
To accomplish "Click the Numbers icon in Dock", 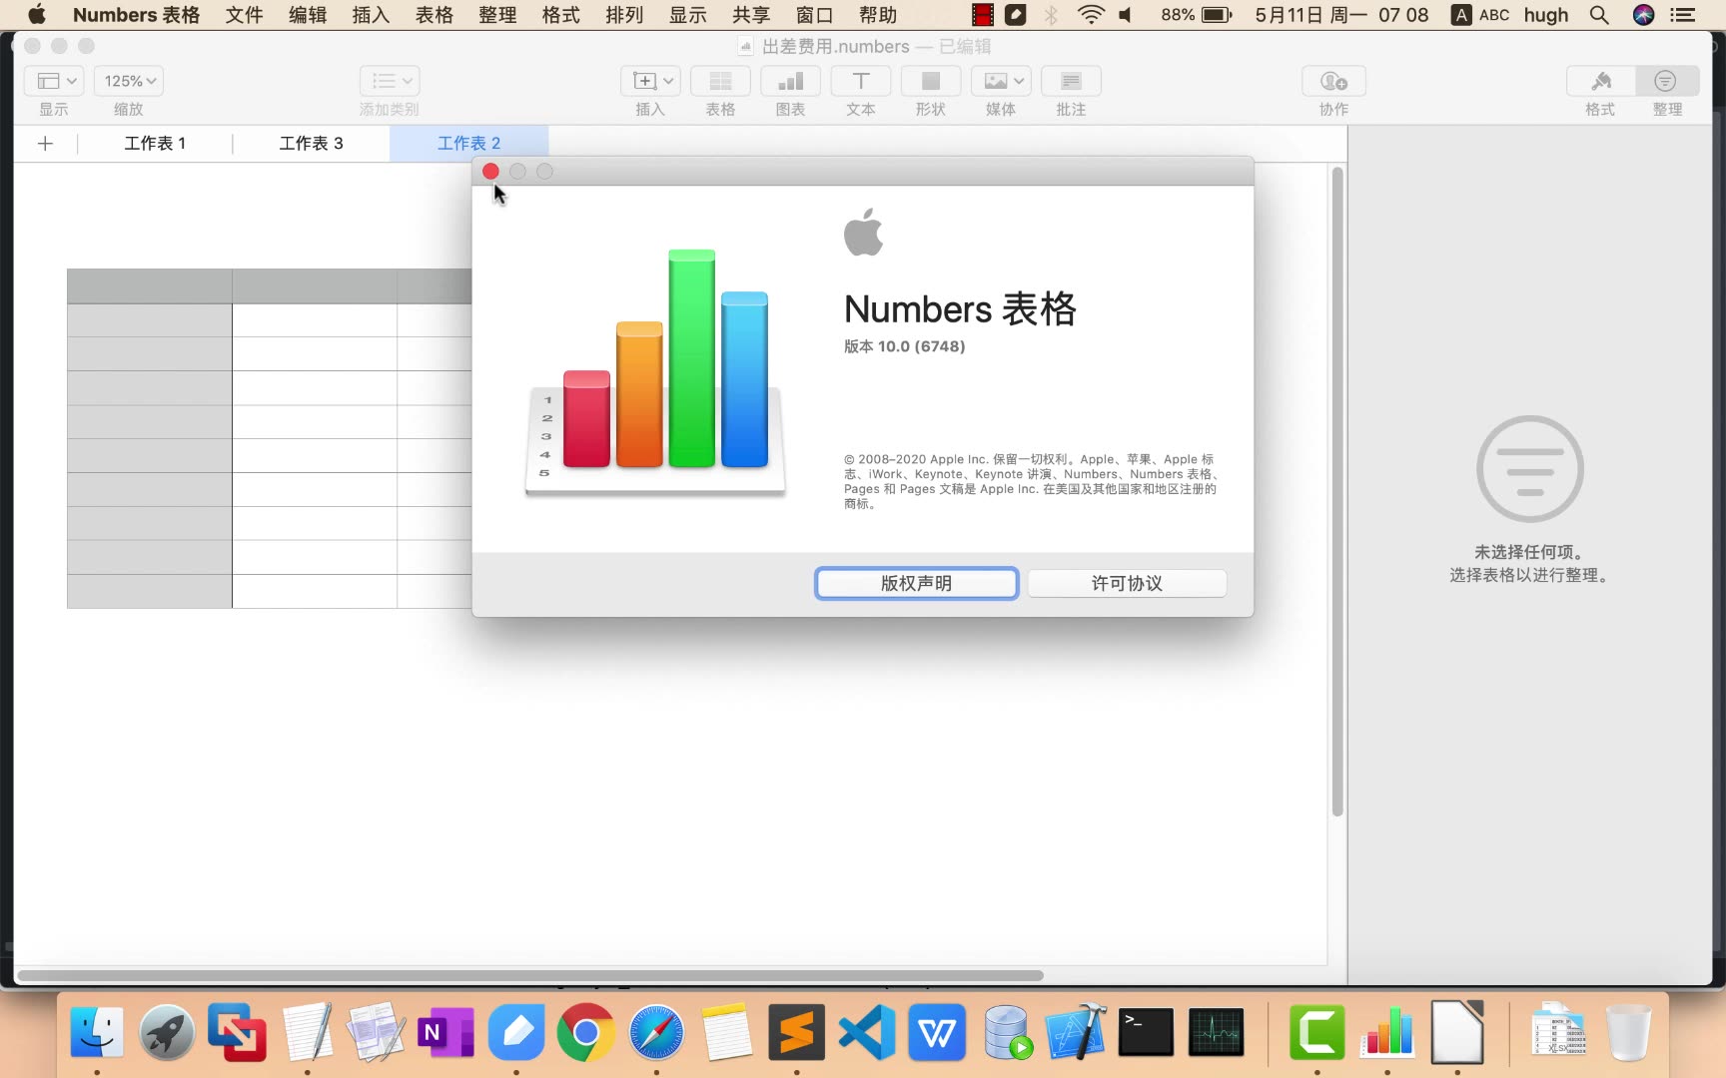I will (x=1387, y=1032).
